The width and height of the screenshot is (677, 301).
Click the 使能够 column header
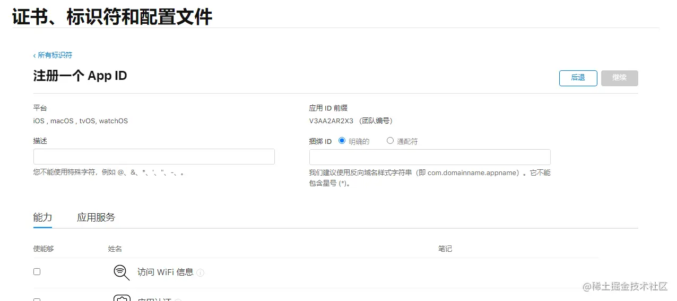click(x=44, y=249)
